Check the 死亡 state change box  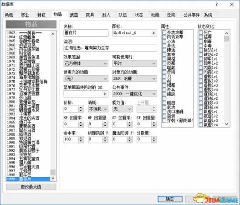(201, 32)
